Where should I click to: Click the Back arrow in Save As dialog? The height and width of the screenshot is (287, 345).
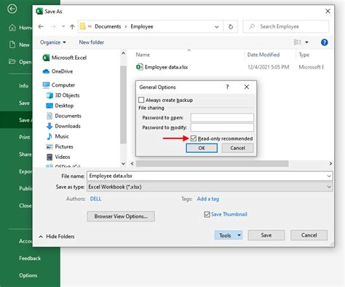tap(41, 26)
